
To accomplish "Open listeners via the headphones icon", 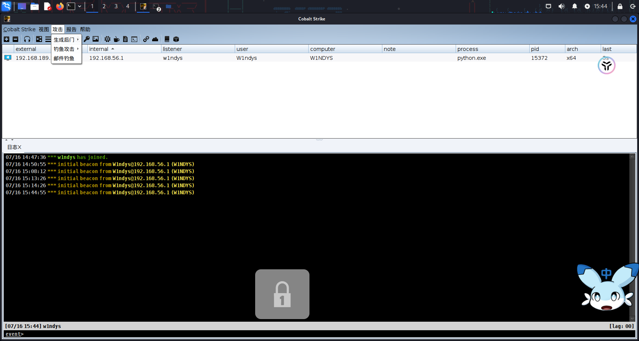I will (x=27, y=39).
